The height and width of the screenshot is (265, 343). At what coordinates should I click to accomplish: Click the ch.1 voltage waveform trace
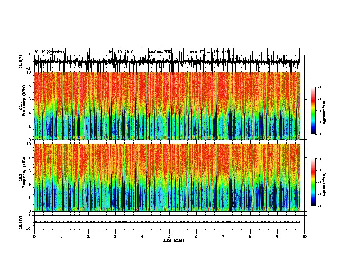tap(167, 61)
